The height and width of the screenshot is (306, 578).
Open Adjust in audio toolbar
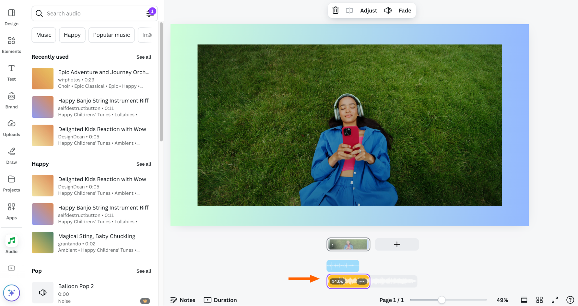point(368,10)
